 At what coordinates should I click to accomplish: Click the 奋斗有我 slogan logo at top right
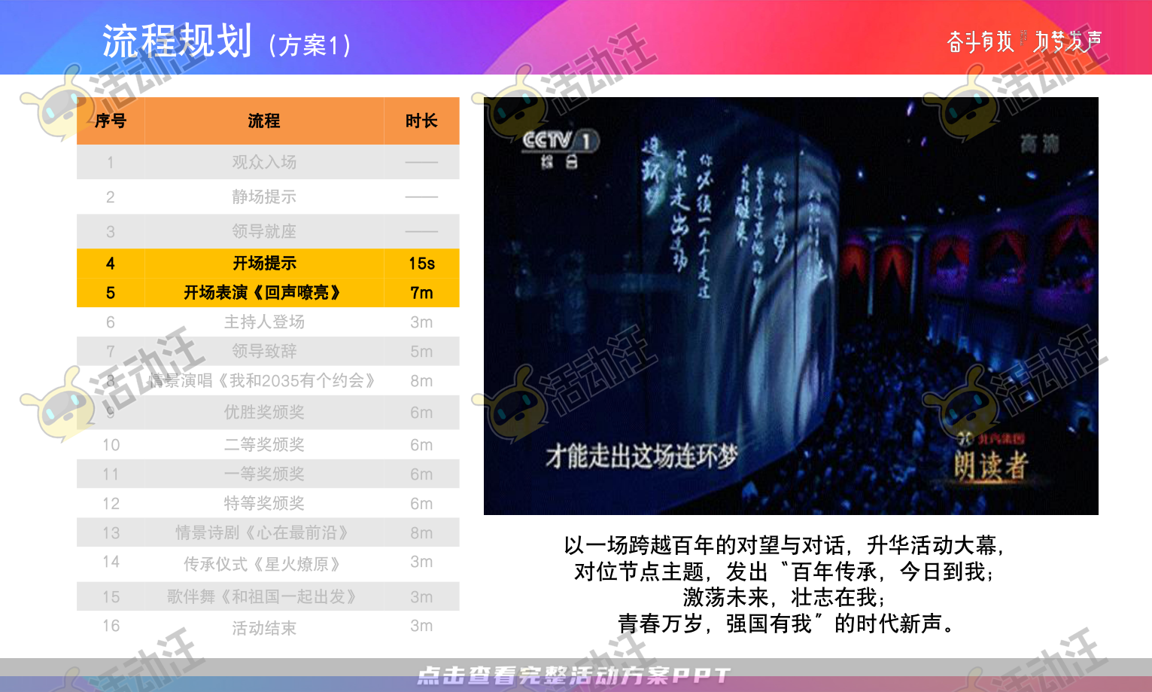point(1024,41)
